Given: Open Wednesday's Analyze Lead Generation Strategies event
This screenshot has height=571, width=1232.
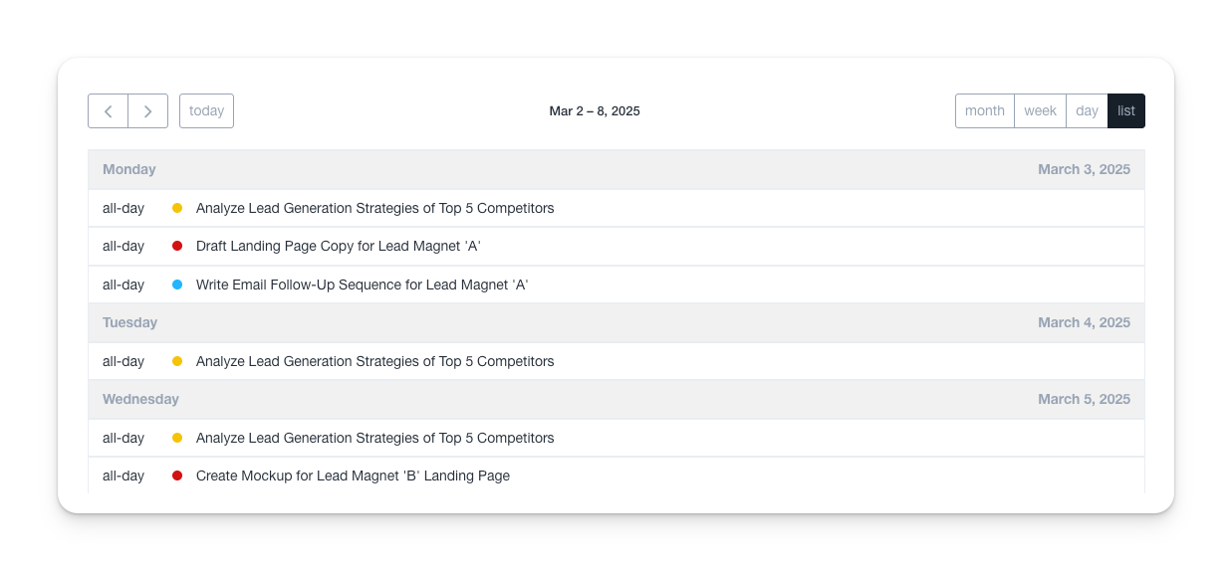Looking at the screenshot, I should (374, 438).
